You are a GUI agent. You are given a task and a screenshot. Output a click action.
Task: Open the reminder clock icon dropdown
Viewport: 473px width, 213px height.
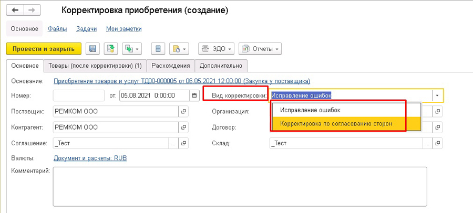click(179, 49)
